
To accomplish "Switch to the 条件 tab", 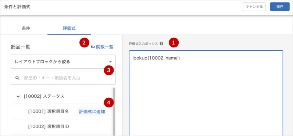I will tap(26, 28).
